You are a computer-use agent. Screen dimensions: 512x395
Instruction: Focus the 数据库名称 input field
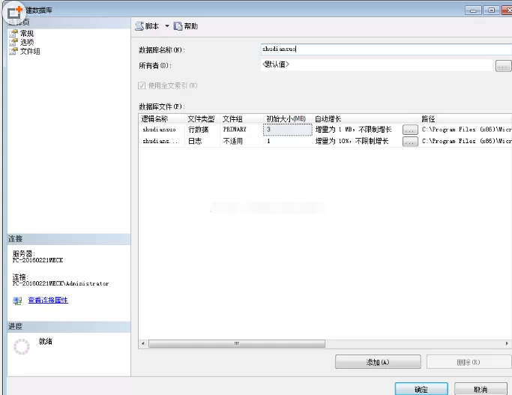(x=386, y=49)
